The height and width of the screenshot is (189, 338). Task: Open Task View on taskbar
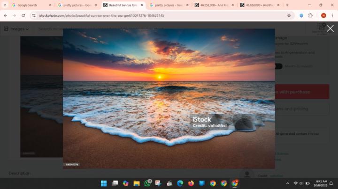click(x=115, y=183)
